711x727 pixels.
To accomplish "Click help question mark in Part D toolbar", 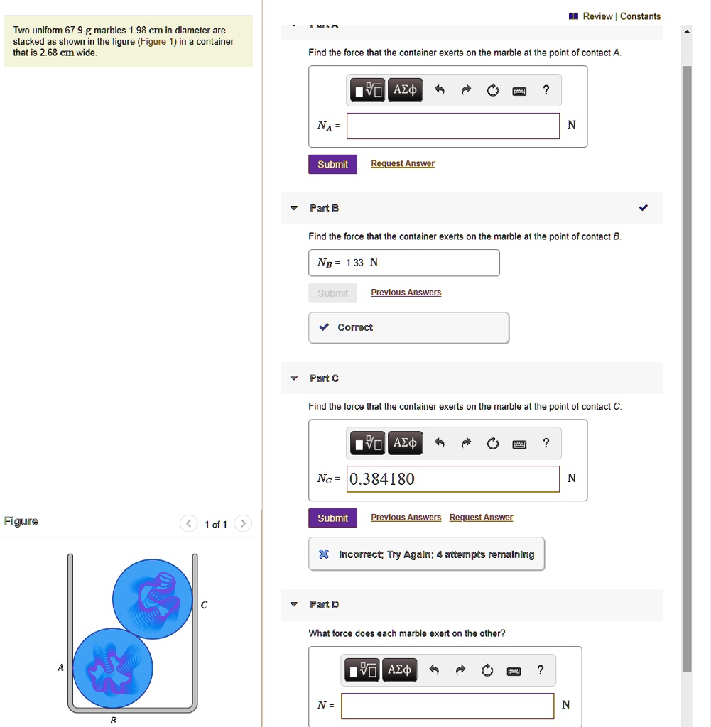I will [x=541, y=670].
